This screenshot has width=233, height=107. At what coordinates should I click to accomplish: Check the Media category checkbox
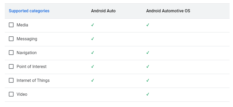(11, 25)
